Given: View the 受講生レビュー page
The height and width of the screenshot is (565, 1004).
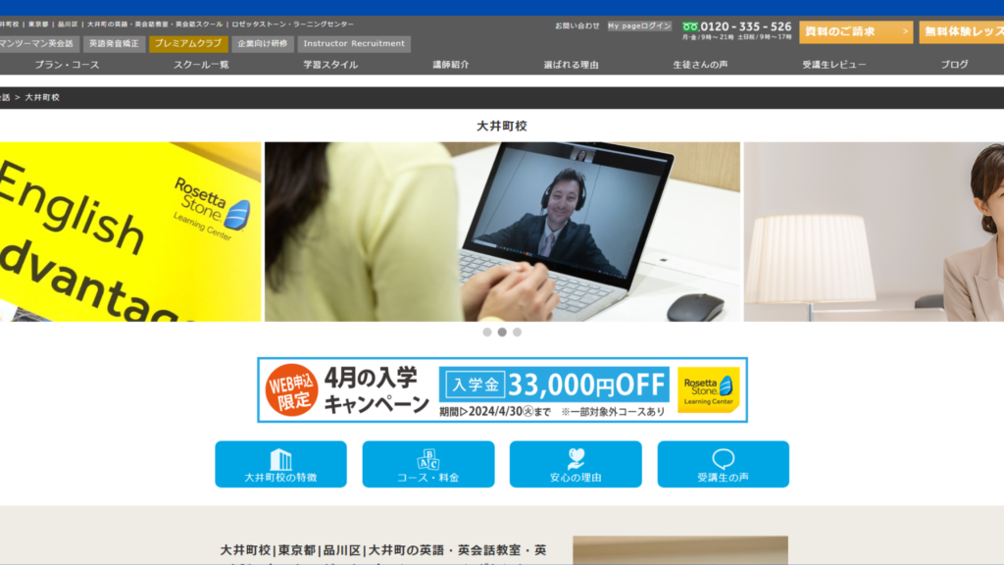Looking at the screenshot, I should pos(834,65).
